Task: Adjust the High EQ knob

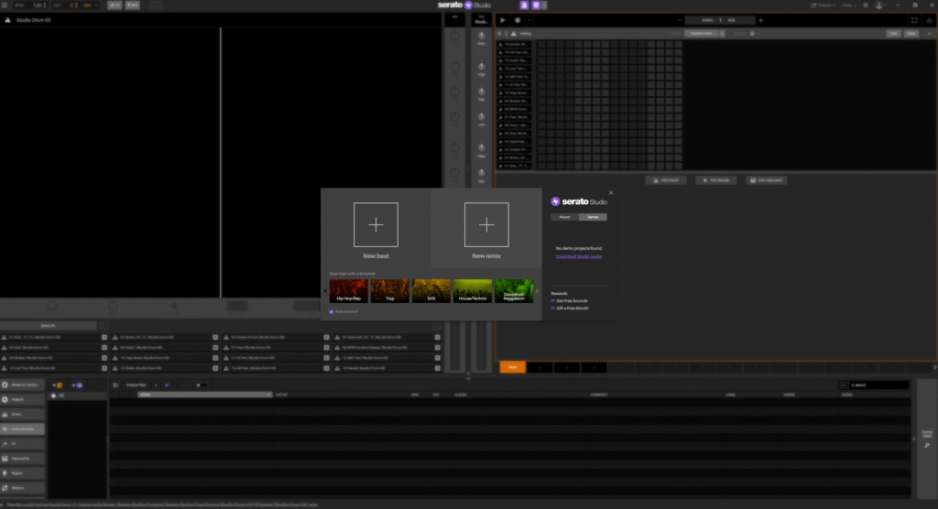Action: pos(481,67)
